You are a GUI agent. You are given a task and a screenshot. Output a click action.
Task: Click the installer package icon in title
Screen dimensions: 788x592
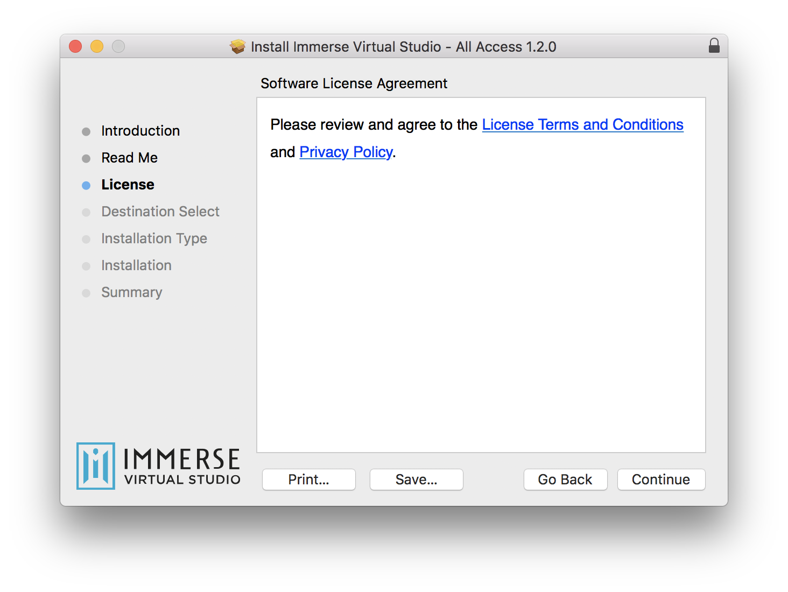pyautogui.click(x=237, y=47)
